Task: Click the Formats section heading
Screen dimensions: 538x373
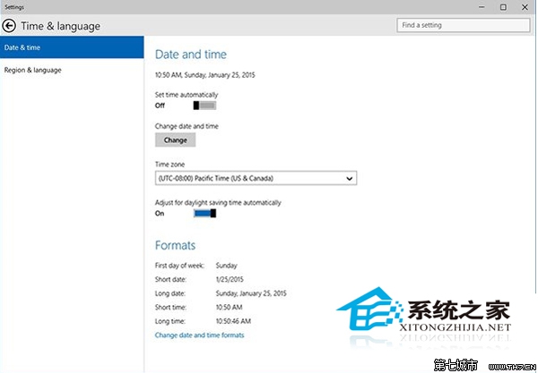Action: (x=175, y=245)
